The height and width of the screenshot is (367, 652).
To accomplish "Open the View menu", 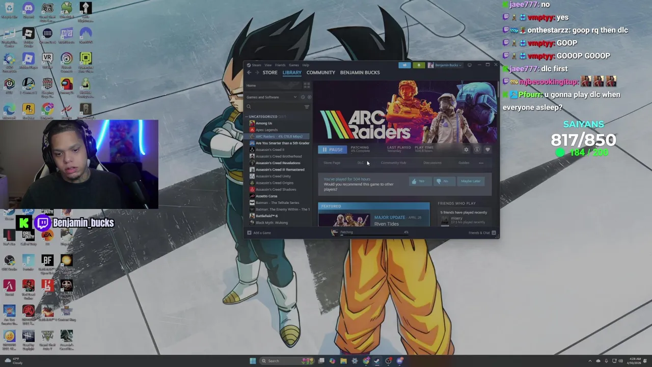I will tap(268, 65).
